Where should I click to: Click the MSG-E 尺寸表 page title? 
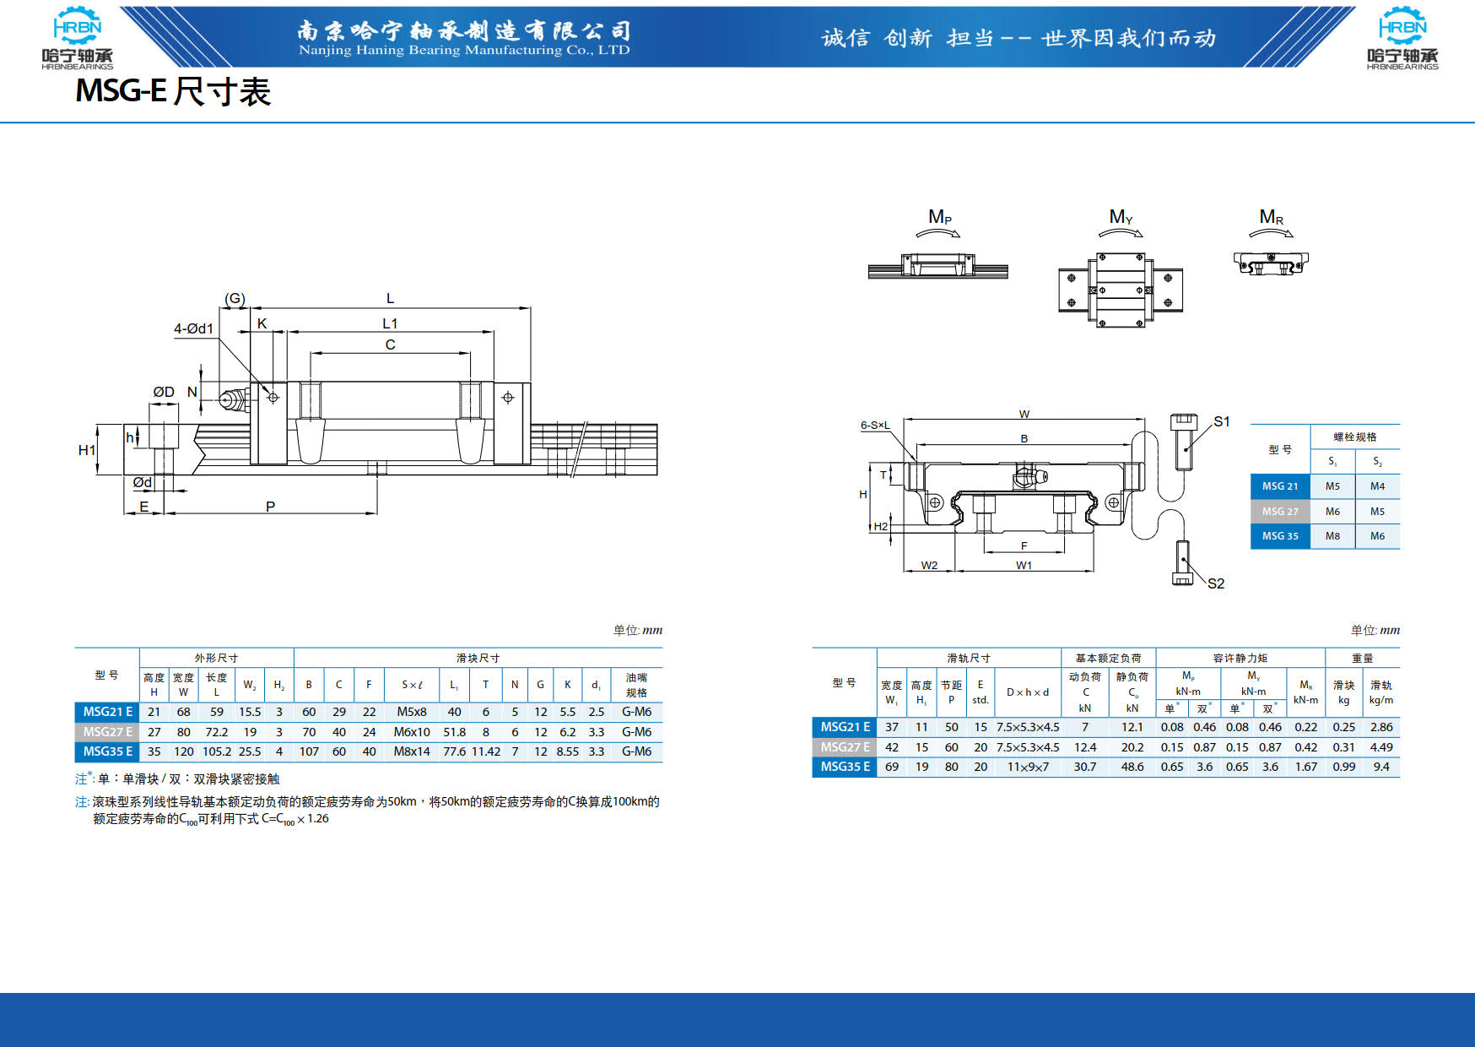coord(173,91)
